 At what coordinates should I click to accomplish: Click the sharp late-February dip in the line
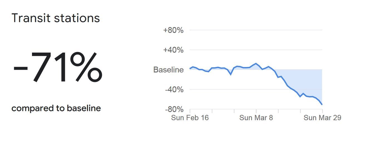pos(231,74)
